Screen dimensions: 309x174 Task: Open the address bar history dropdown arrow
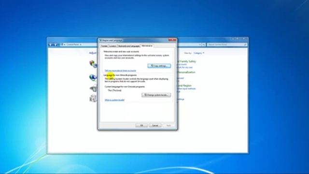click(200, 45)
